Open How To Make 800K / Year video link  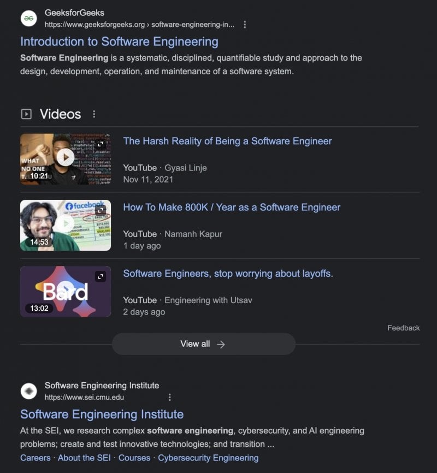coord(232,207)
